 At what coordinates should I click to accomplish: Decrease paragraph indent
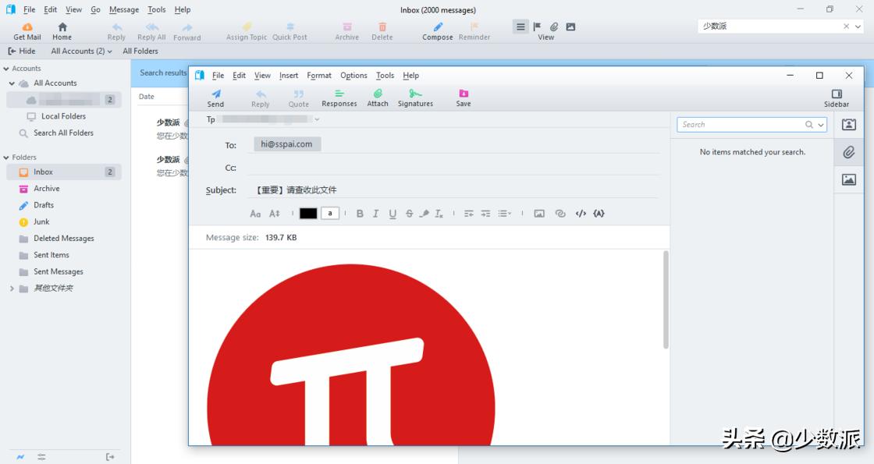tap(469, 214)
